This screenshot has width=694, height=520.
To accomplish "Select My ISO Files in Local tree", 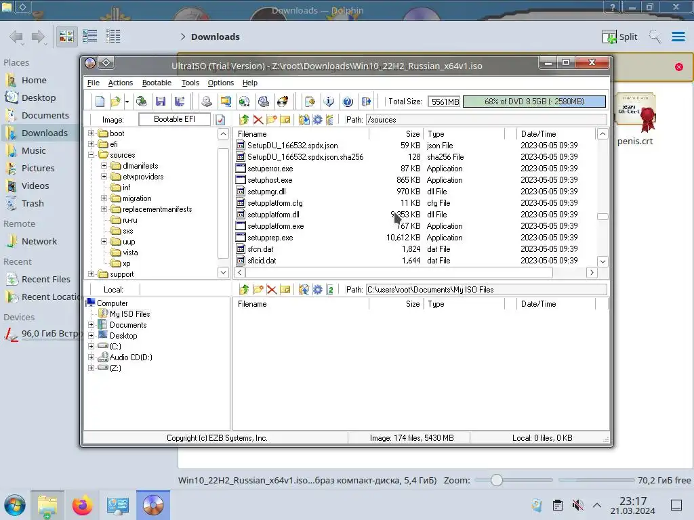I will point(129,314).
